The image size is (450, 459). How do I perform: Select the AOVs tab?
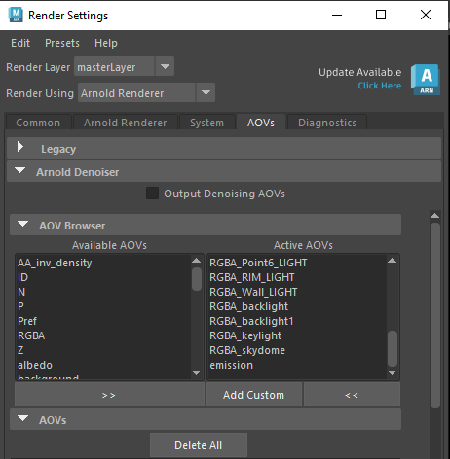click(x=261, y=123)
